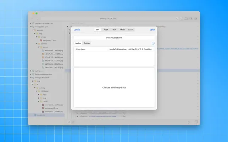Open the filter sliders icon in toolbar
The height and width of the screenshot is (142, 228).
(196, 19)
